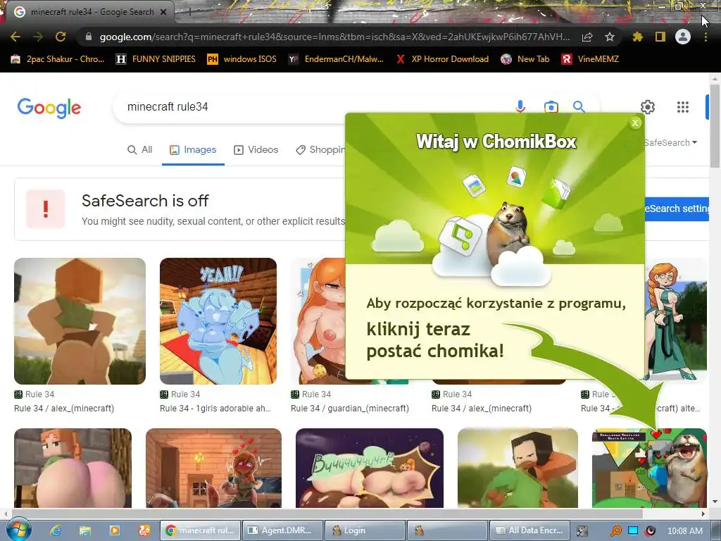The image size is (721, 541).
Task: Close the ChomikBox welcome popup
Action: pos(636,123)
